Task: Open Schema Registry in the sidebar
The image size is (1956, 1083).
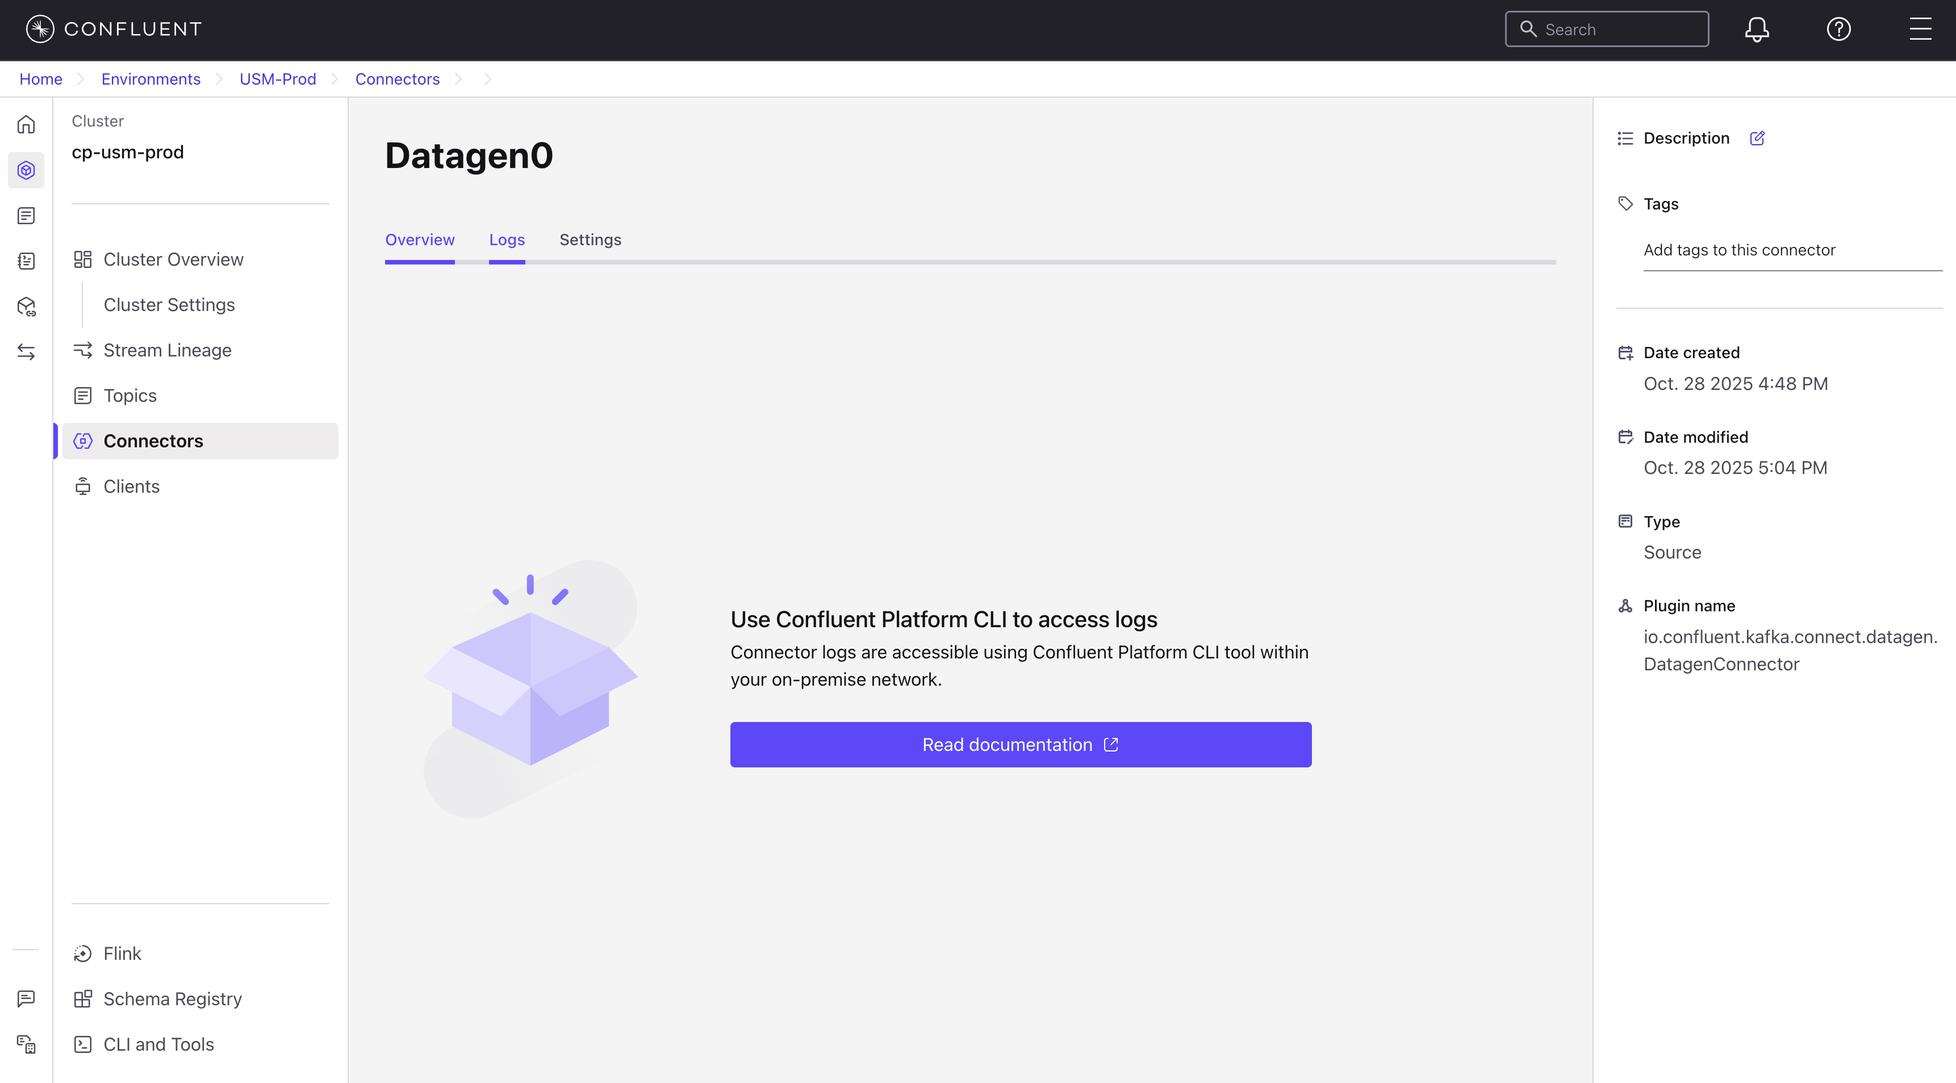Action: 172,999
